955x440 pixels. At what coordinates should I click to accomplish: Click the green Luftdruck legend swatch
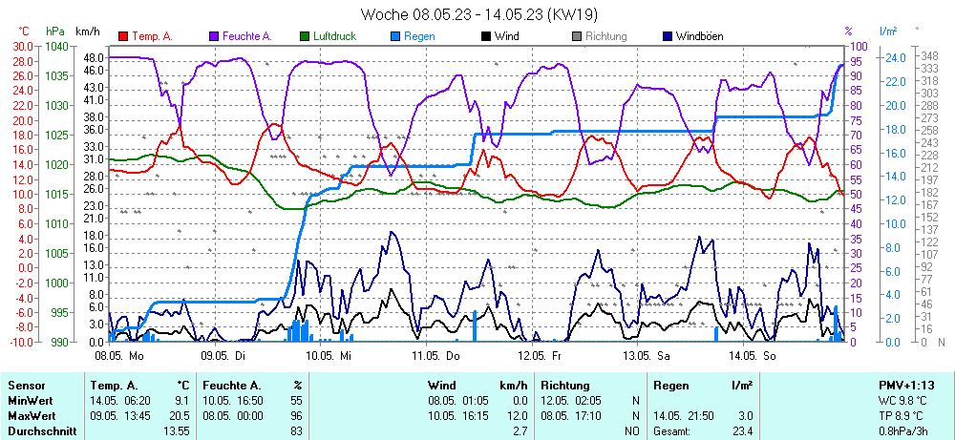click(305, 36)
